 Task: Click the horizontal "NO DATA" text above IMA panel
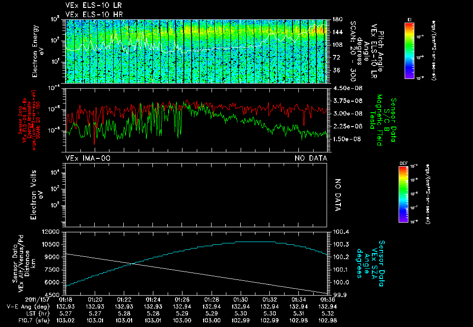(x=311, y=158)
